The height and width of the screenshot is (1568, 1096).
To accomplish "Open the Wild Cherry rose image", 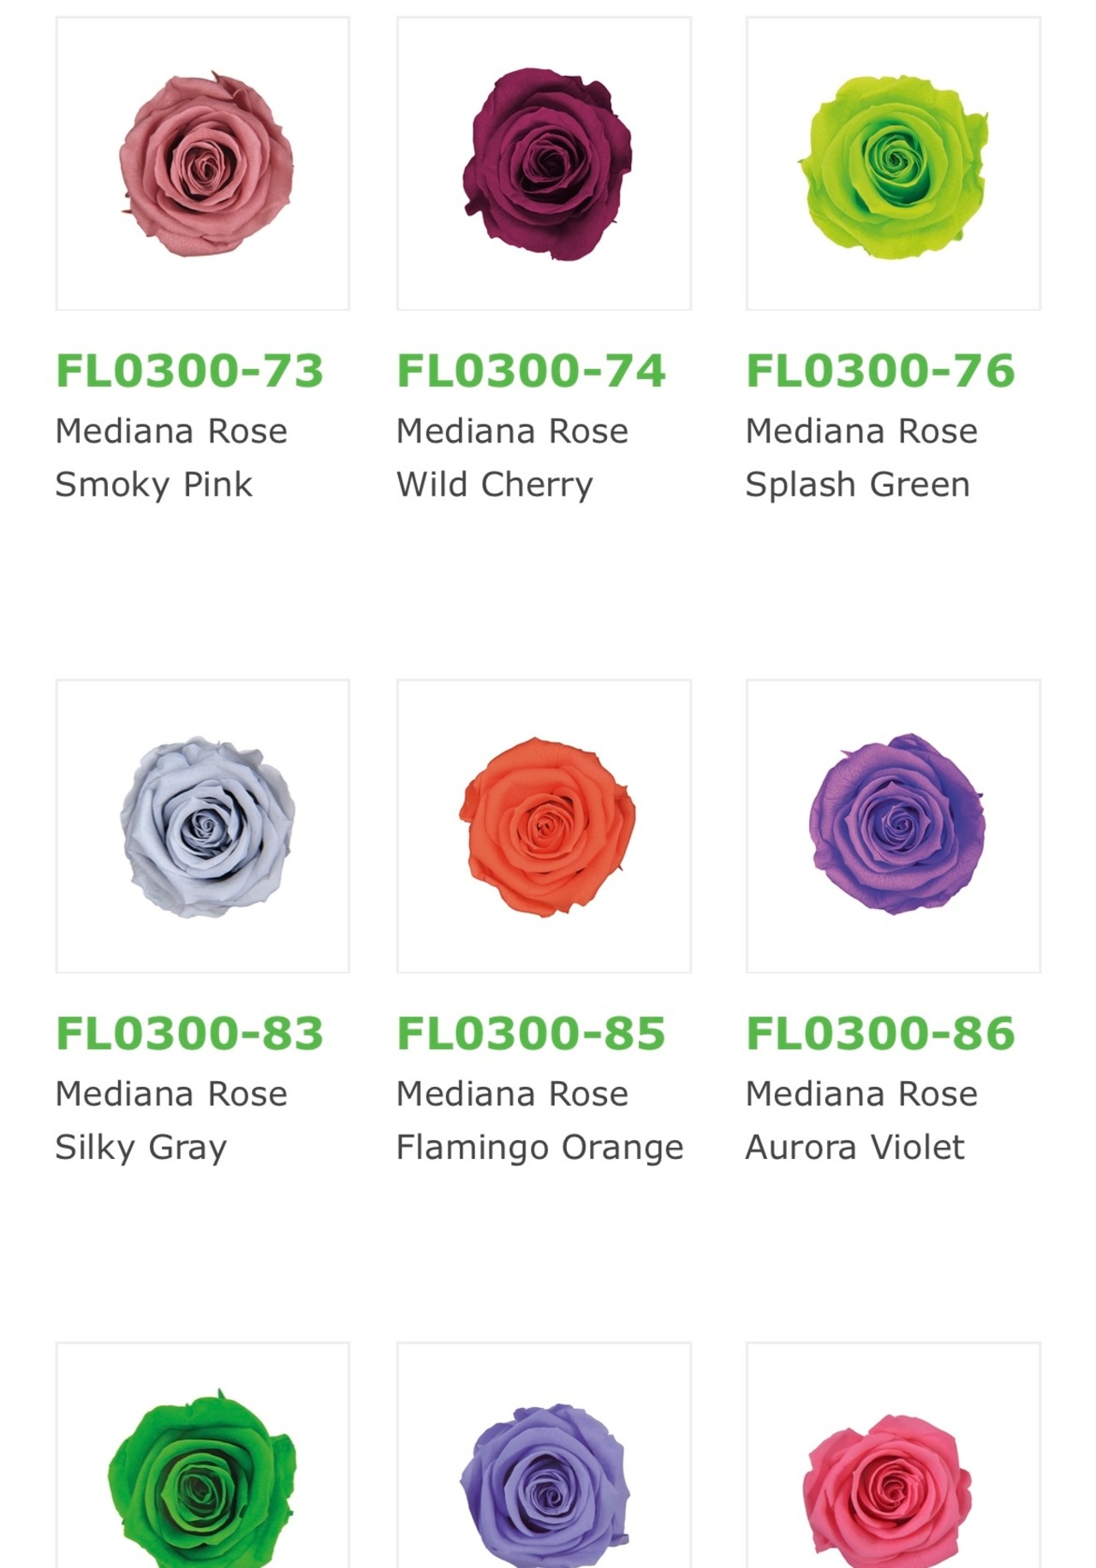I will point(544,163).
